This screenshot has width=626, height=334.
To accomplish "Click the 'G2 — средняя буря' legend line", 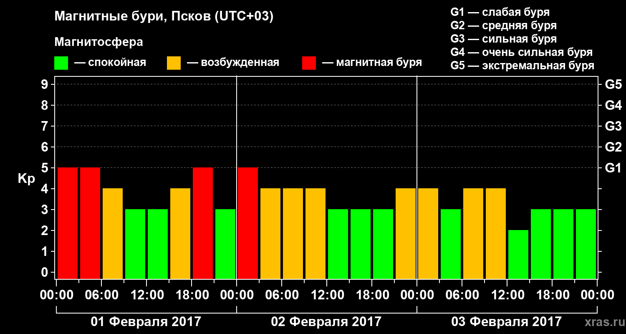I will click(x=504, y=25).
